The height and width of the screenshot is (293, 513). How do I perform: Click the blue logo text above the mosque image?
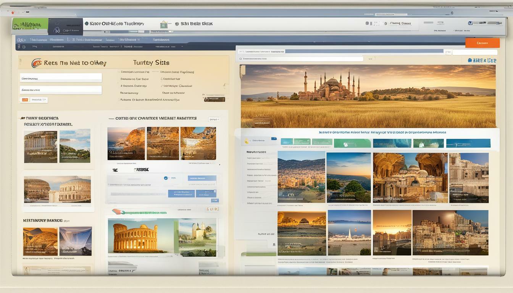tap(482, 60)
